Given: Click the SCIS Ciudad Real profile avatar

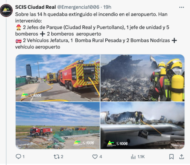Looking at the screenshot, I should tap(6, 10).
